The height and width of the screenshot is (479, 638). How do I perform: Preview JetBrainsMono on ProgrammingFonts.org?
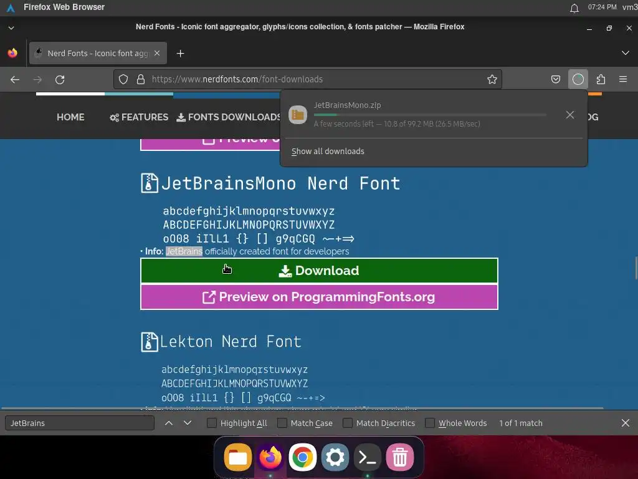[319, 297]
